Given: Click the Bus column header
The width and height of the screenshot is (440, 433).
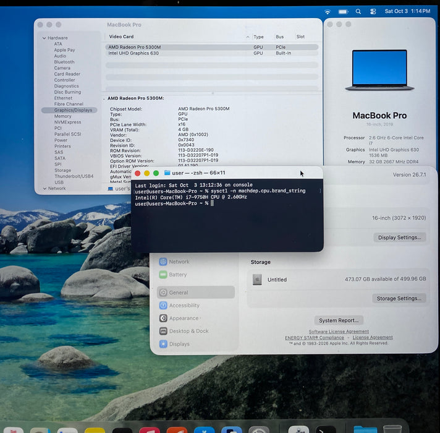Looking at the screenshot, I should point(279,36).
